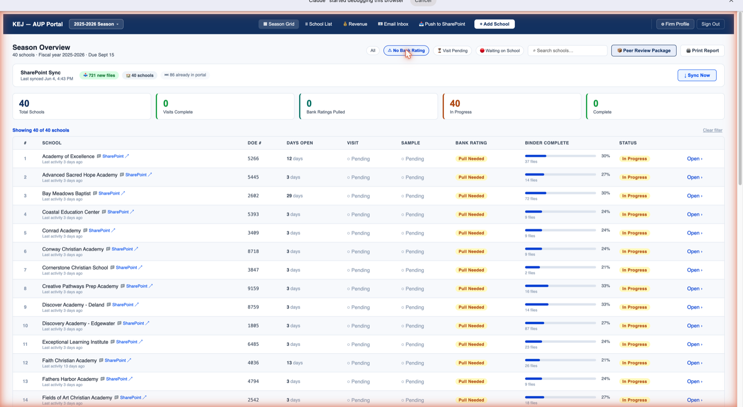Click folder icon beside Fields of Art Christian Academy

tap(116, 398)
